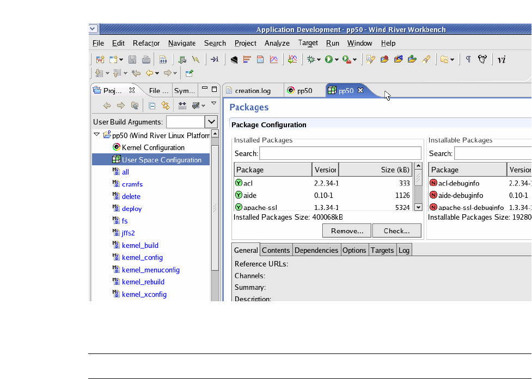Image resolution: width=532 pixels, height=379 pixels.
Task: Open the Debug icon dropdown arrow
Action: pos(319,60)
